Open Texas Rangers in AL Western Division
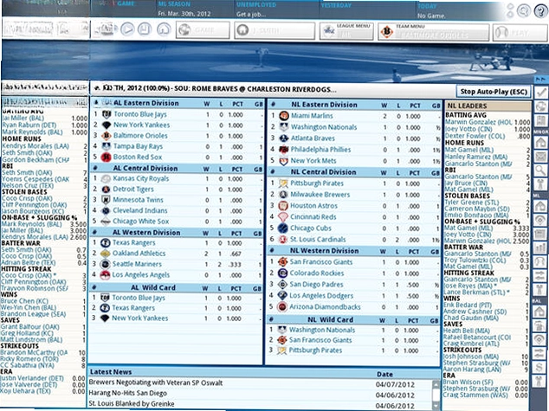Viewport: 549px width, 411px height. click(133, 243)
